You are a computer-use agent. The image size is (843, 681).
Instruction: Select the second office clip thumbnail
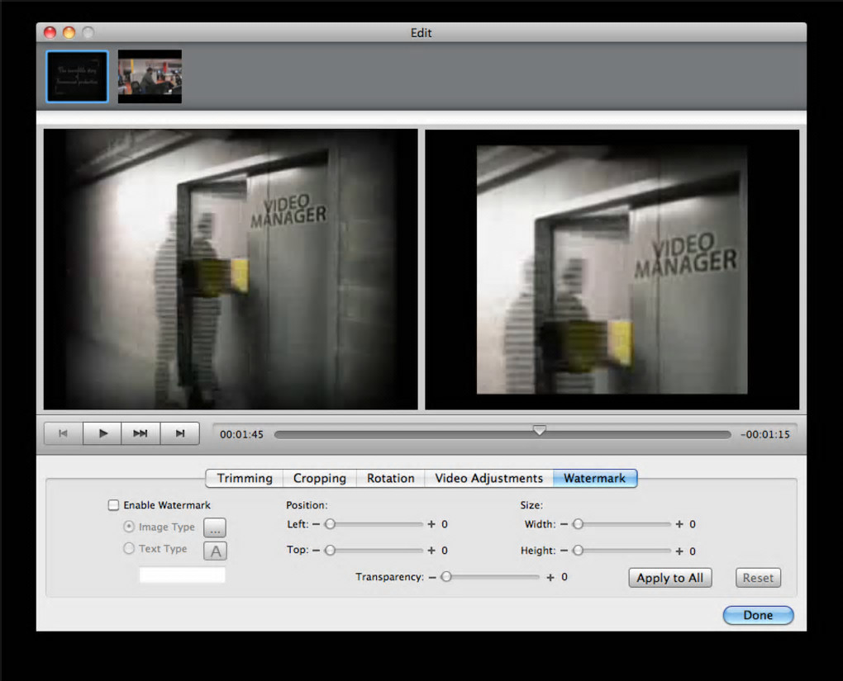click(x=150, y=76)
